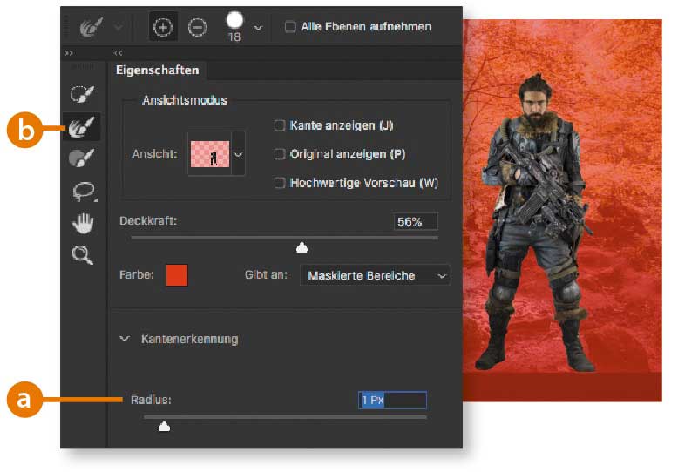The image size is (678, 472).
Task: Click the Deckkraft slider handle
Action: [x=302, y=248]
